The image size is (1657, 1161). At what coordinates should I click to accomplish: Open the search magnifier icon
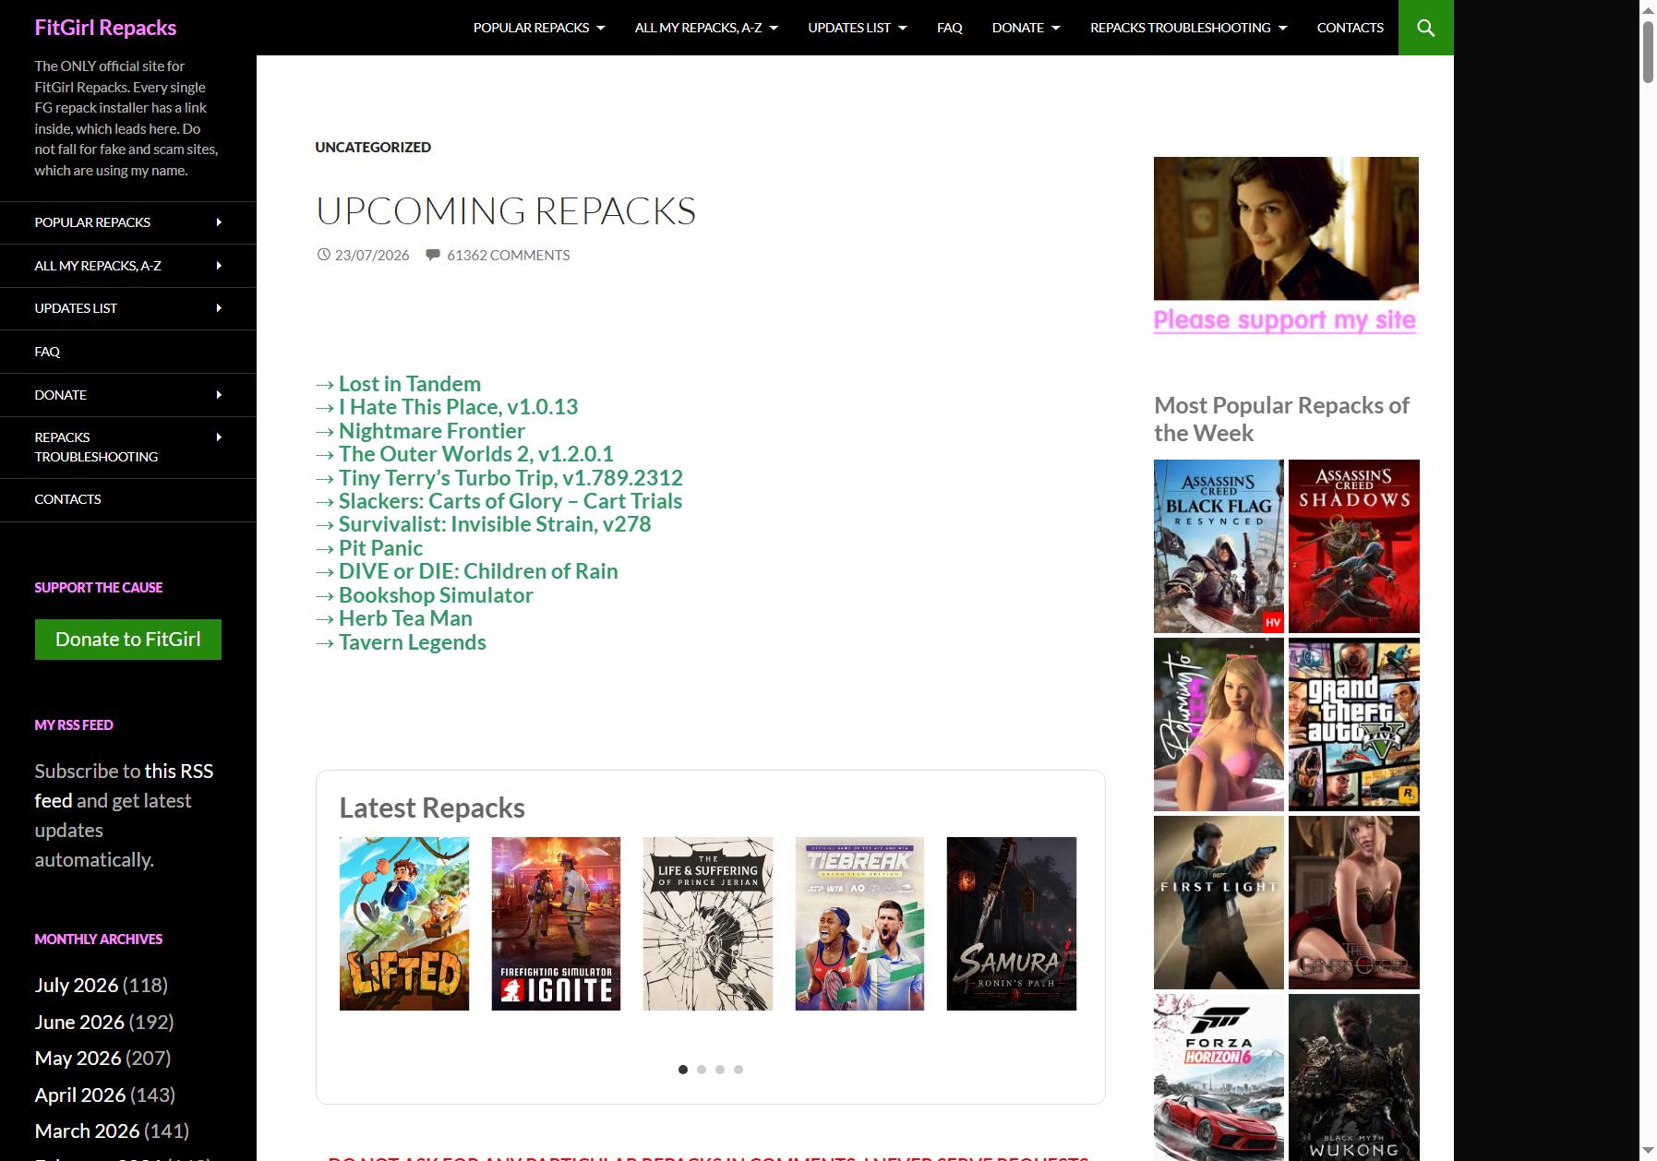pos(1425,28)
